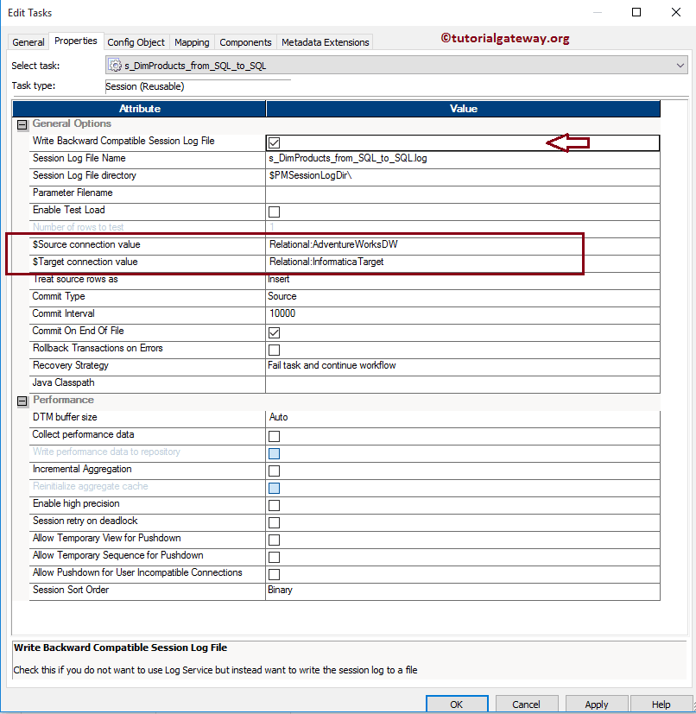Select the $Source connection value field

click(x=462, y=244)
